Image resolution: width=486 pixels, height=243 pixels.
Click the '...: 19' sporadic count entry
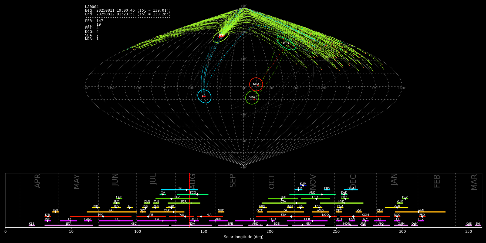[x=93, y=25]
